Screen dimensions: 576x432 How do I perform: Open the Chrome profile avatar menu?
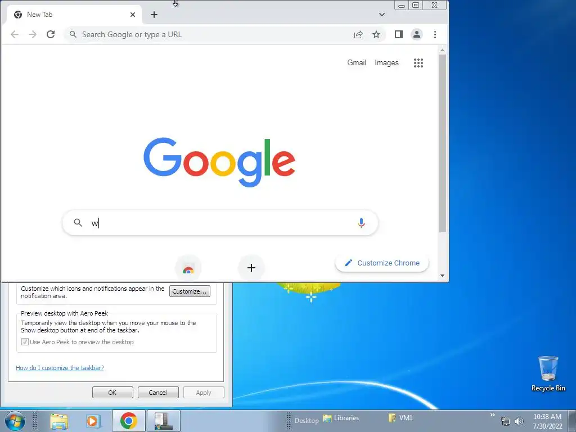(x=417, y=34)
